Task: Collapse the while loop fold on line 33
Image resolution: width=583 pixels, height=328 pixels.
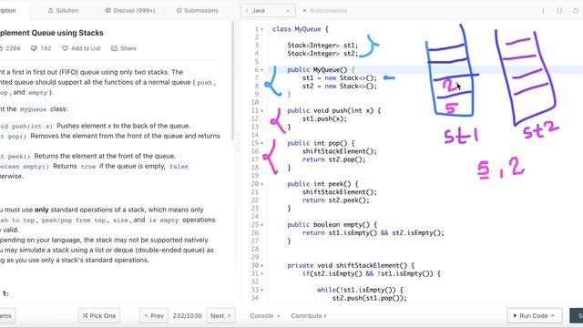Action: [262, 290]
